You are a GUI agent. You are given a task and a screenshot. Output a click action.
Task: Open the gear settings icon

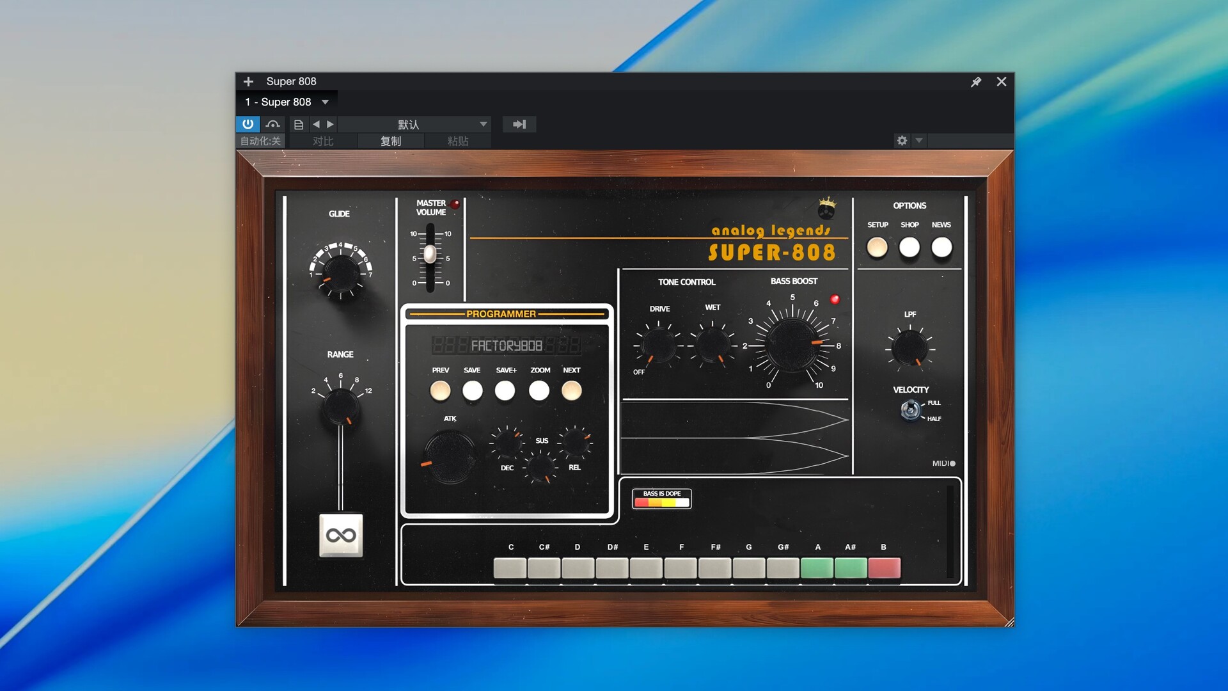point(902,141)
